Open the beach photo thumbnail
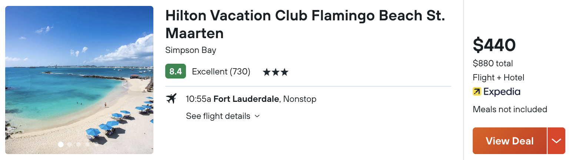Image resolution: width=572 pixels, height=160 pixels. tap(79, 80)
